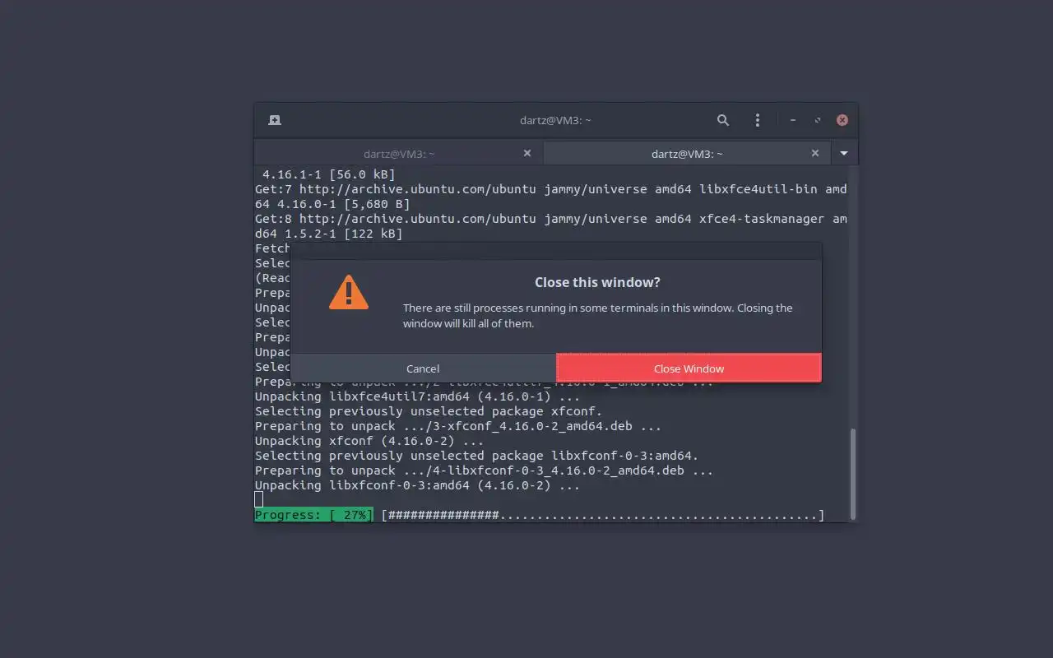
Task: Switch to the first dartz@VM3 tab
Action: pyautogui.click(x=399, y=154)
